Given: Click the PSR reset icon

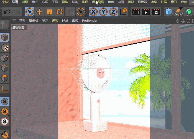Looking at the screenshot, I should point(70,12).
